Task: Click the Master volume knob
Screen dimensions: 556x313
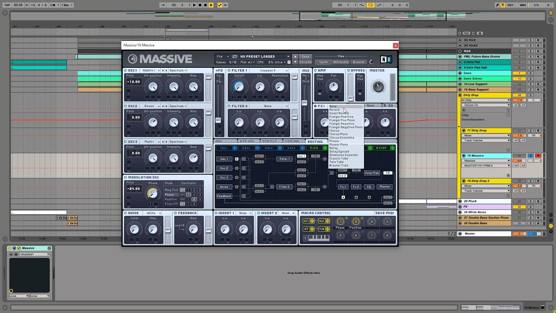Action: pos(378,86)
